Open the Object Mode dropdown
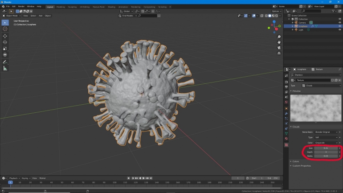This screenshot has width=343, height=193. click(12, 16)
